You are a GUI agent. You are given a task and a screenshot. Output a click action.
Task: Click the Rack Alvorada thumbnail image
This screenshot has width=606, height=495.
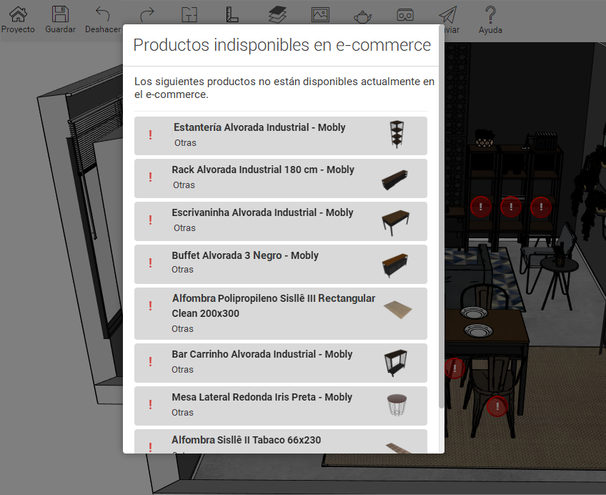pos(395,180)
